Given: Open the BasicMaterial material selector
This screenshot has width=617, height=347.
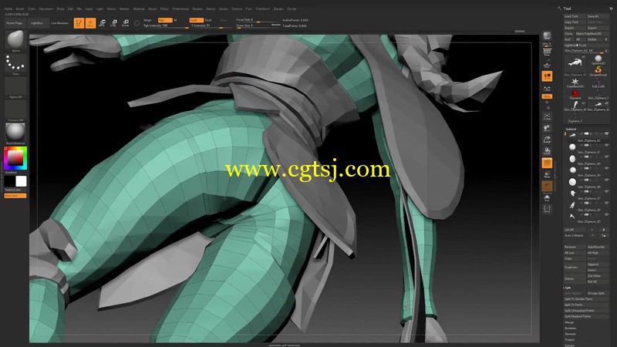Looking at the screenshot, I should [x=15, y=132].
